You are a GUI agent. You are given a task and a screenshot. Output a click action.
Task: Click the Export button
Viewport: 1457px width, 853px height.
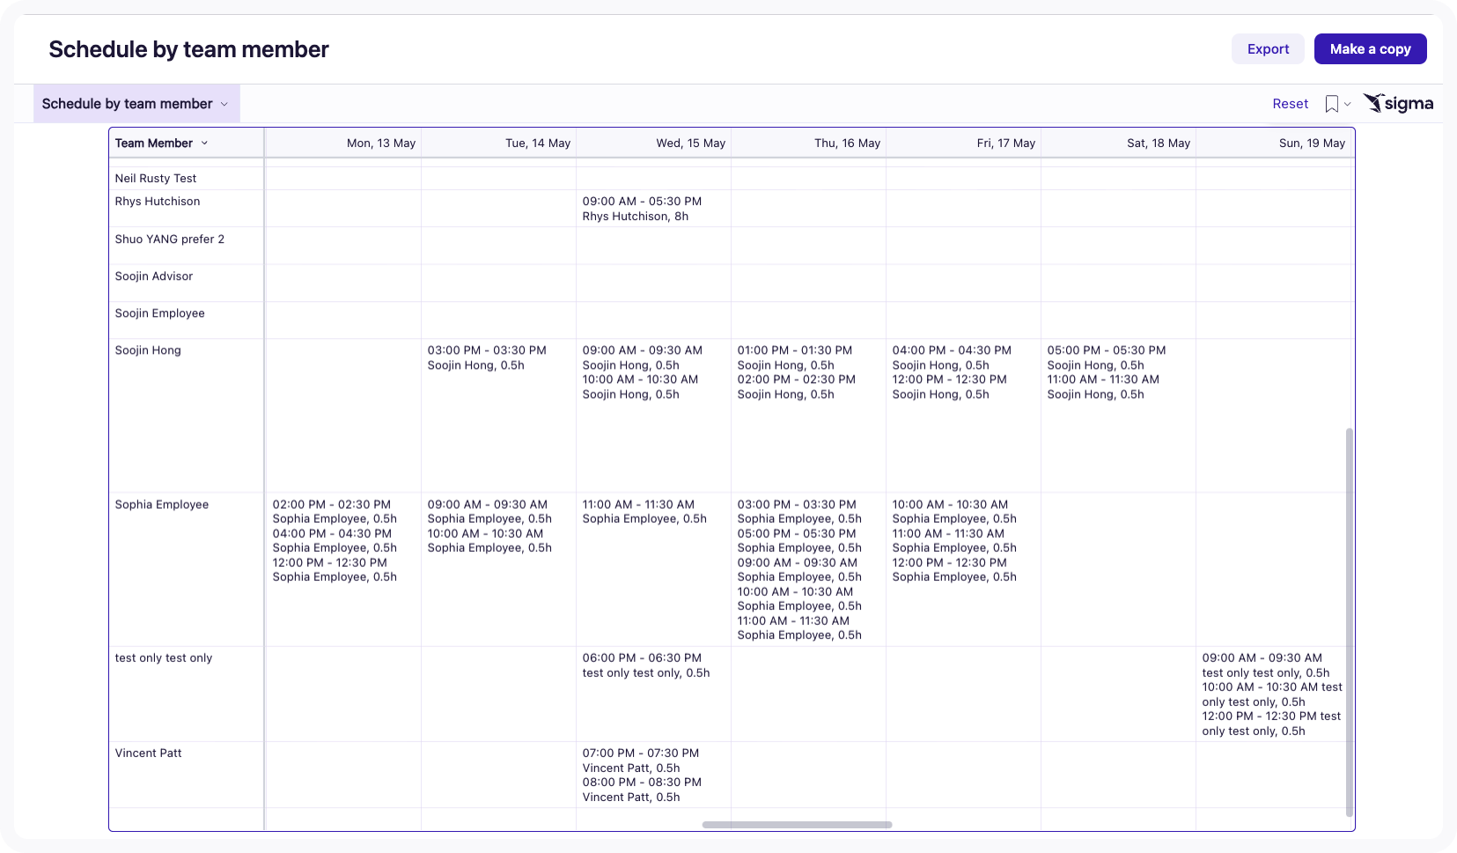[x=1267, y=48]
